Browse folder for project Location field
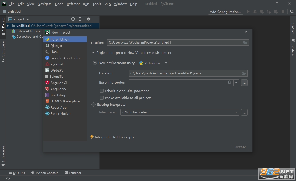 click(x=245, y=43)
